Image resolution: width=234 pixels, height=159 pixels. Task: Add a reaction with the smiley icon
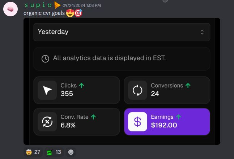coord(71,152)
